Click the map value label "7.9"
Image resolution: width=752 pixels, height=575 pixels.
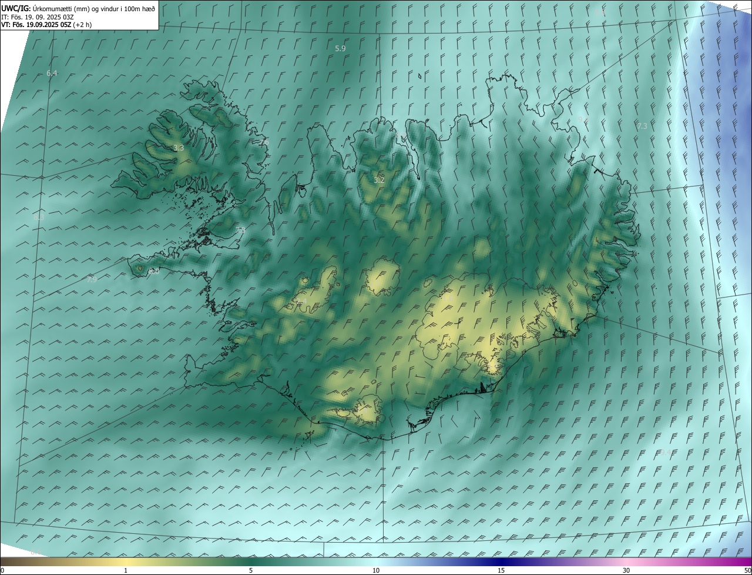click(92, 280)
